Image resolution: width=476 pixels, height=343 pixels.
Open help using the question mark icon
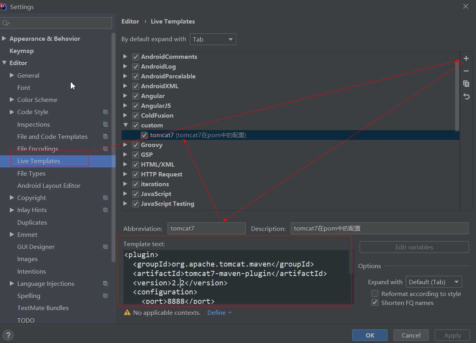pyautogui.click(x=8, y=335)
